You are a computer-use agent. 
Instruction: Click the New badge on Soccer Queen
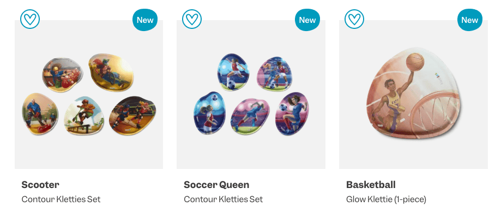(307, 20)
